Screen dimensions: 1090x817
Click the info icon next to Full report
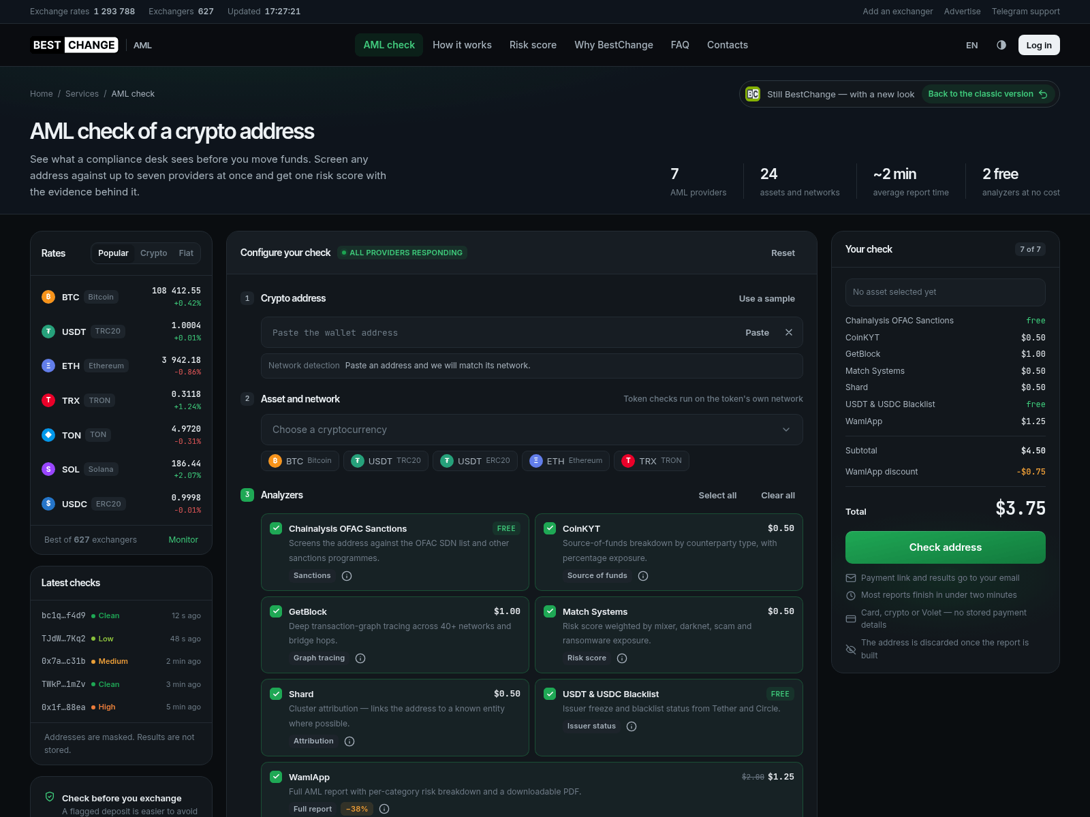[x=384, y=809]
